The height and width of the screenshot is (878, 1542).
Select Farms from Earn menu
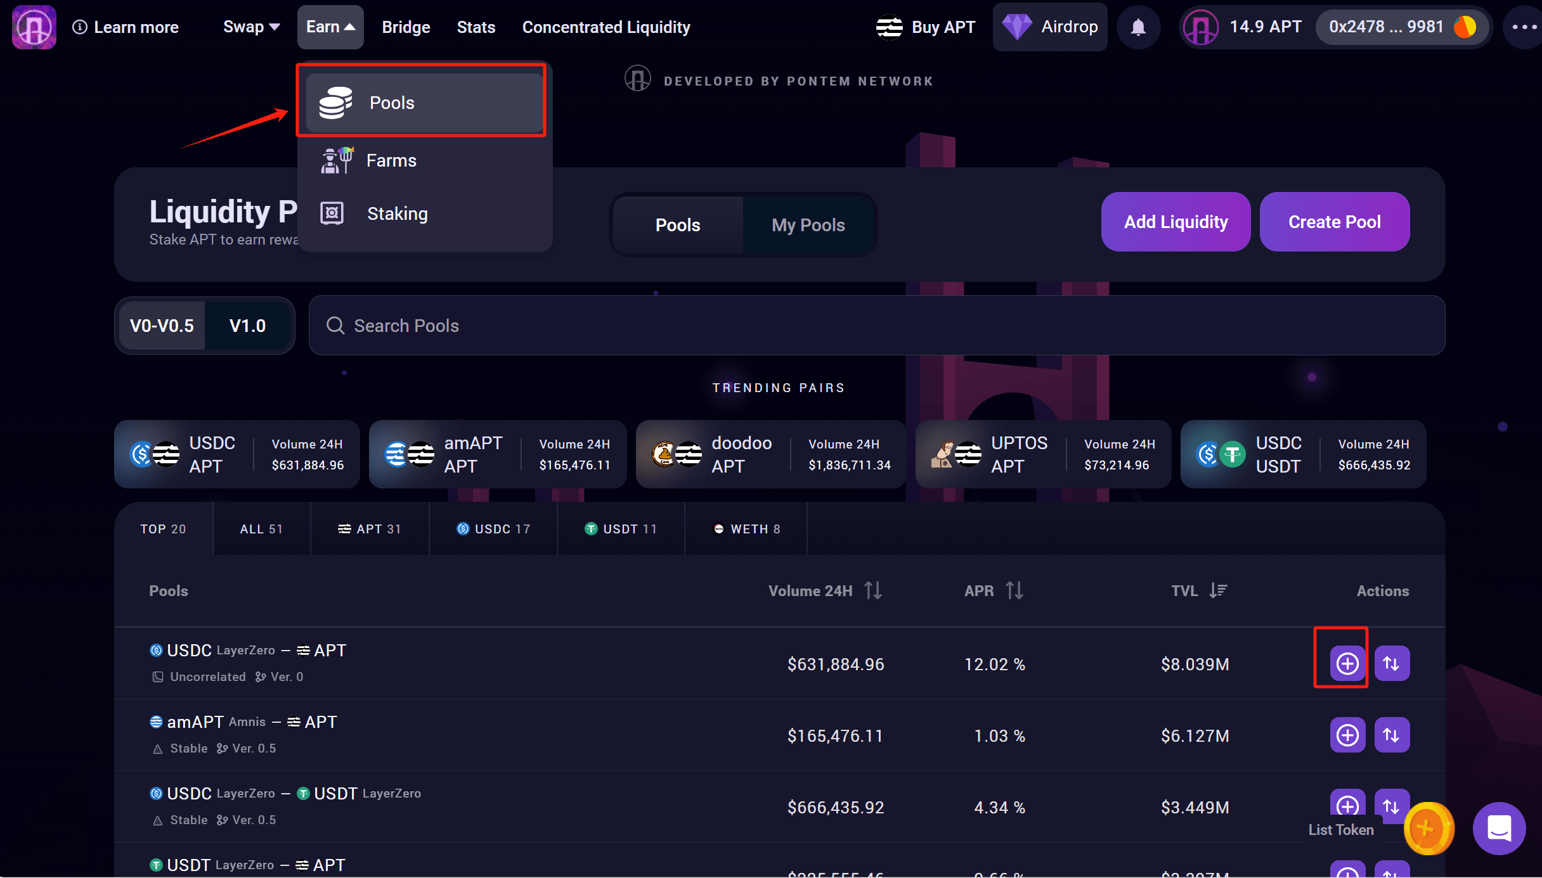(x=391, y=160)
